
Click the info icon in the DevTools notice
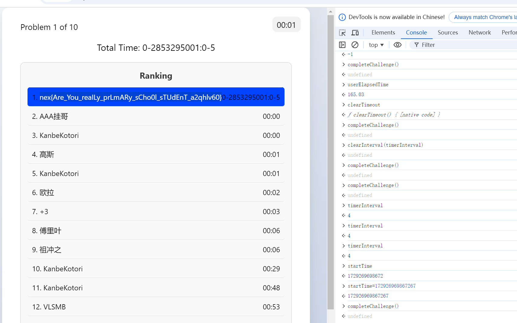point(342,17)
